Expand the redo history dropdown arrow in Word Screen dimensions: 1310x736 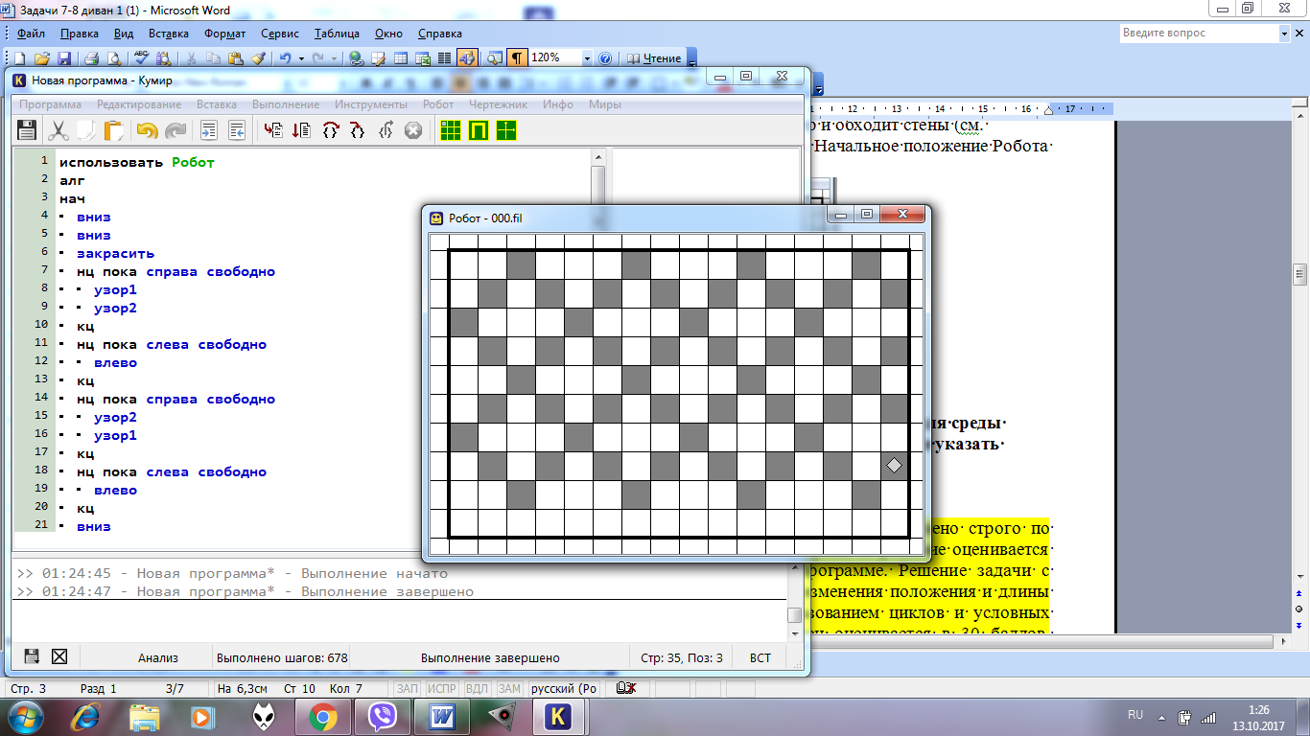(x=336, y=57)
